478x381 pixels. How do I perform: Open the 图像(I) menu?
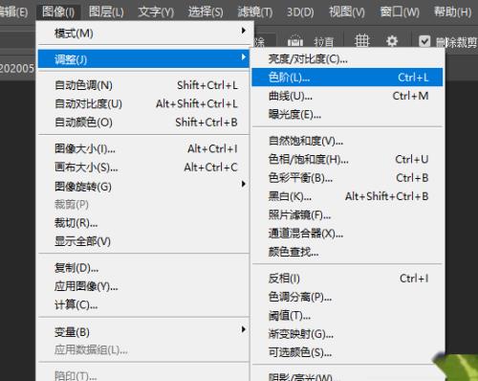pos(58,12)
